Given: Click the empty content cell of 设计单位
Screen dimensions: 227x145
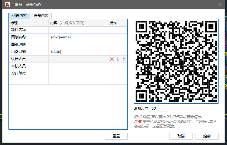Looking at the screenshot, I should coord(78,73).
